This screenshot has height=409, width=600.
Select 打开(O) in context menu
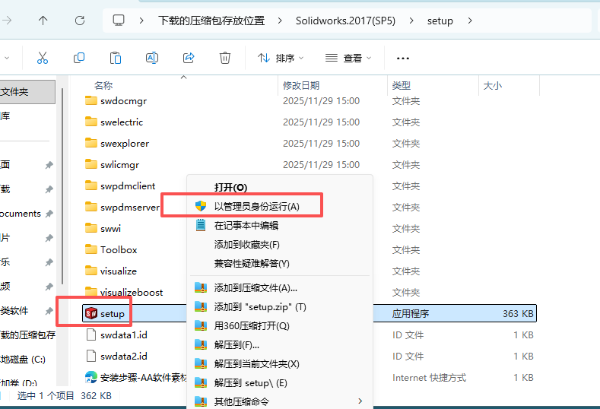[230, 188]
